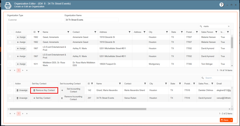Image resolution: width=240 pixels, height=126 pixels.
Task: Remove Accounting Contact for Venus Ruben
Action: 72,98
